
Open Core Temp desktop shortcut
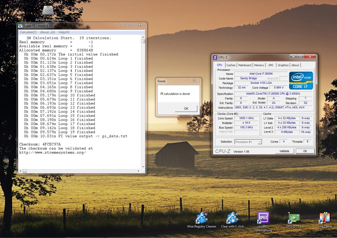pos(324,220)
